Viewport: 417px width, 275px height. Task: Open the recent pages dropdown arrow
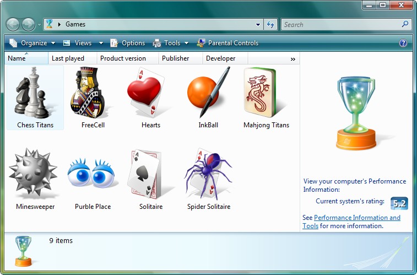[39, 25]
